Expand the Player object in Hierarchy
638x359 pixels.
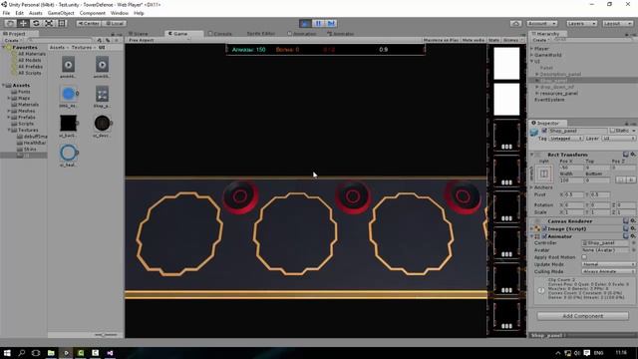point(531,49)
